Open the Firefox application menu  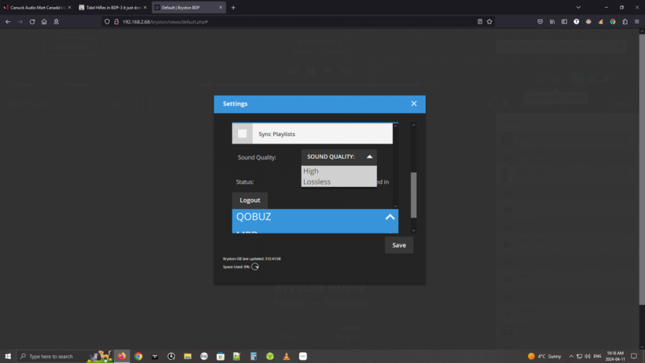coord(637,22)
